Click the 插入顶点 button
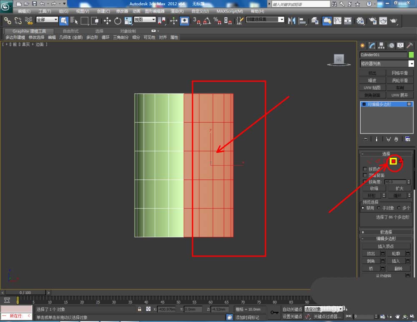This screenshot has width=417, height=322. pos(386,247)
